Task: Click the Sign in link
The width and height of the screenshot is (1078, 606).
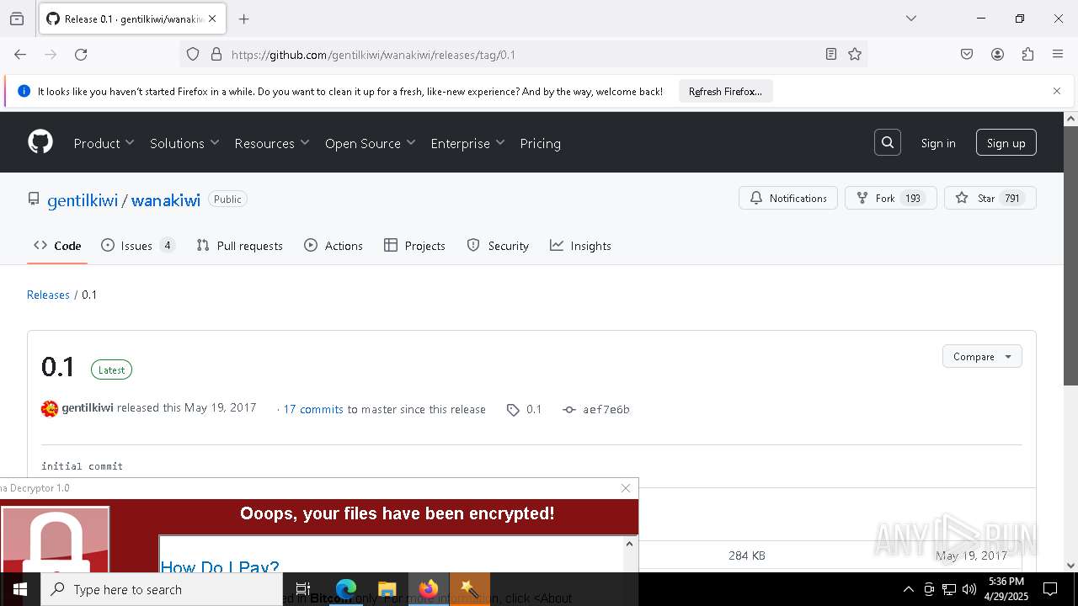Action: tap(938, 143)
